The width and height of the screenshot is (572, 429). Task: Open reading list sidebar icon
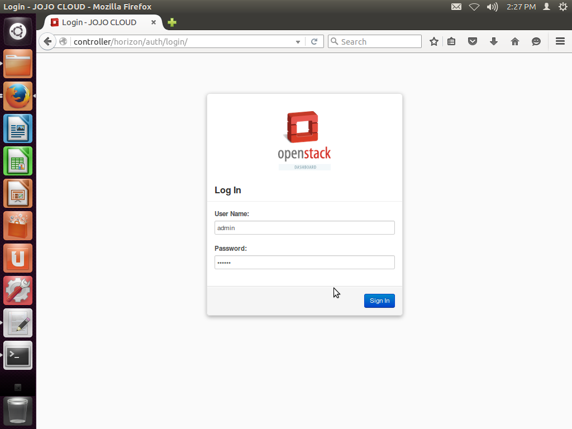click(451, 41)
